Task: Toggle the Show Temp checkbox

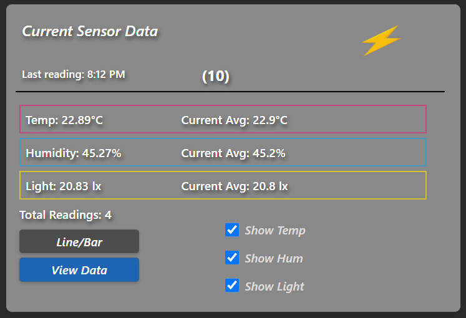Action: tap(232, 230)
